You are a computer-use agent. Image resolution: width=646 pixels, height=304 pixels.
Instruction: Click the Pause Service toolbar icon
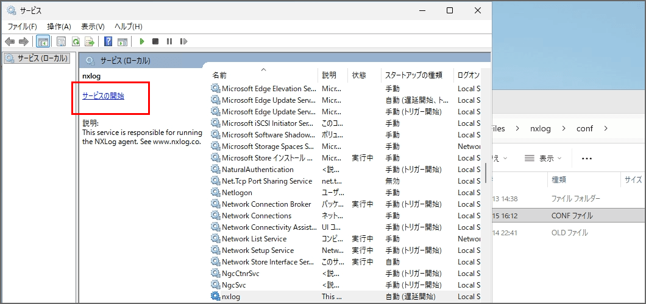(169, 41)
